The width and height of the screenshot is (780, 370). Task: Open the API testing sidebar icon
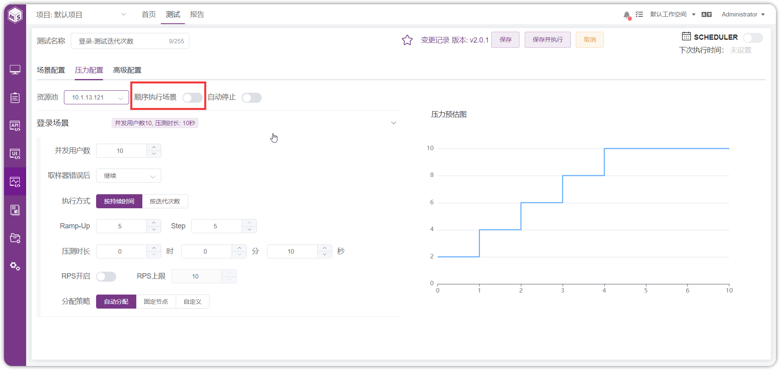coord(15,126)
